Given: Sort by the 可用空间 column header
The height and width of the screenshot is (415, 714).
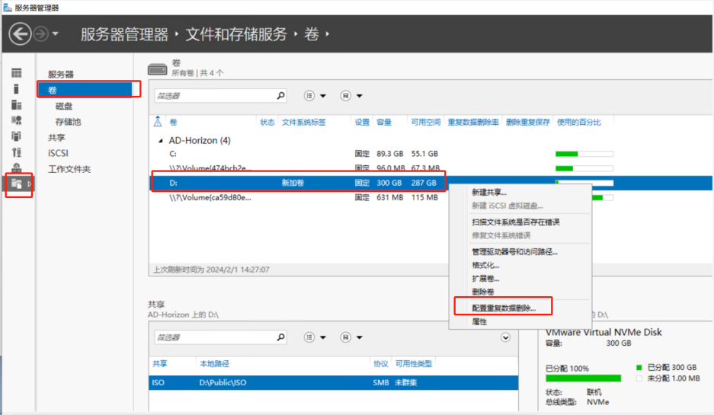Looking at the screenshot, I should coord(426,122).
